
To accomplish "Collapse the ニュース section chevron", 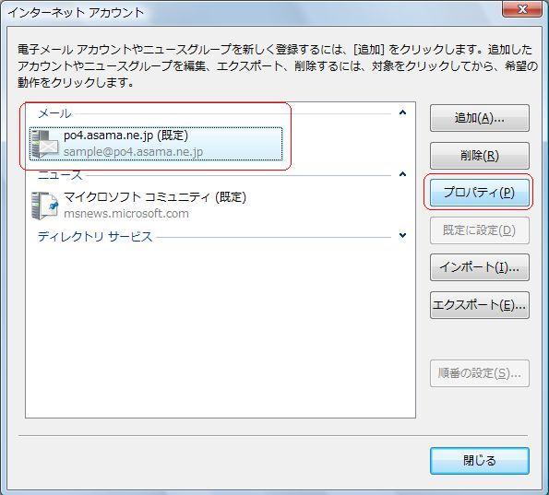I will (x=402, y=174).
